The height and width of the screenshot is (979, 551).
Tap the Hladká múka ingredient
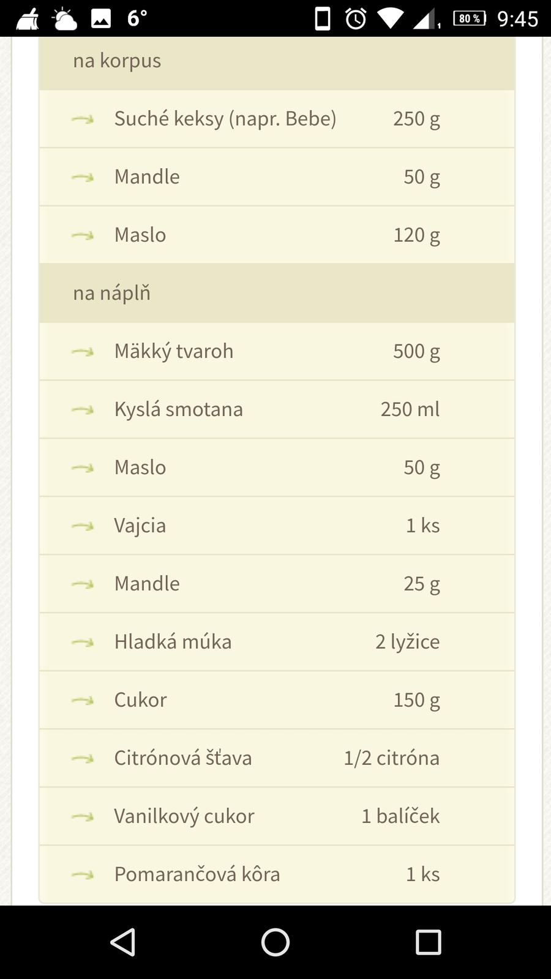pyautogui.click(x=173, y=642)
